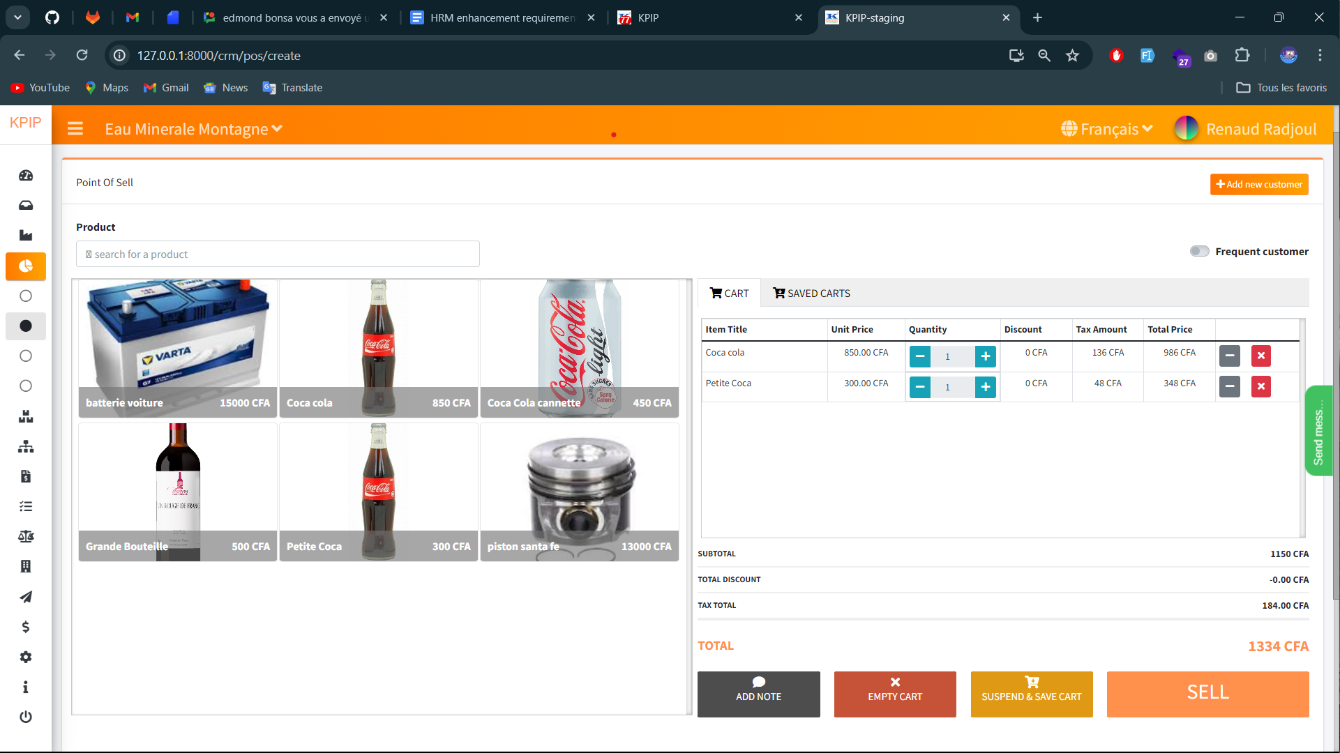Bookmark this page with the star icon
The height and width of the screenshot is (753, 1340).
click(x=1073, y=55)
